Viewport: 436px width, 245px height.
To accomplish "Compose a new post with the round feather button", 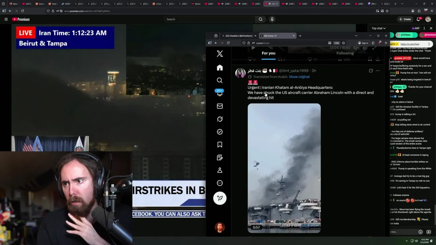I will (220, 198).
